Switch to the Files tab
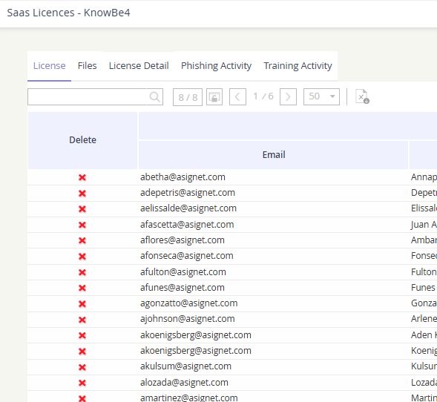Viewport: 437px width, 402px height. (88, 66)
